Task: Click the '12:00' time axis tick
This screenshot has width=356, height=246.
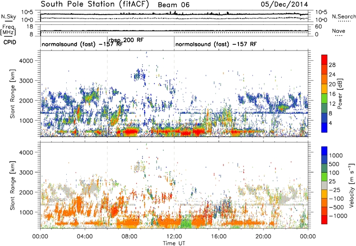Action: [174, 237]
